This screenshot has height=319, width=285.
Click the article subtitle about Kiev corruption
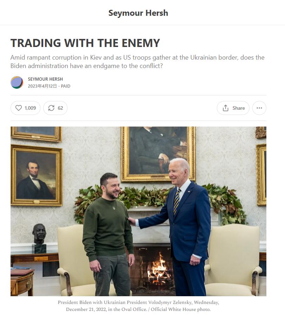(137, 62)
